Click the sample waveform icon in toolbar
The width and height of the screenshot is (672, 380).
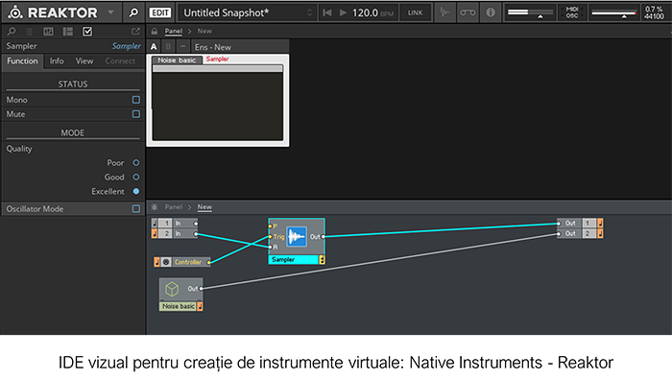(444, 12)
